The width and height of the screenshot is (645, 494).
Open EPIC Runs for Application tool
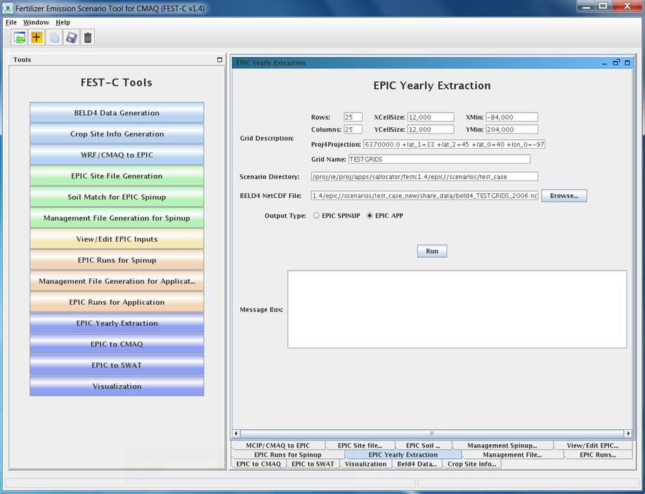tap(117, 302)
